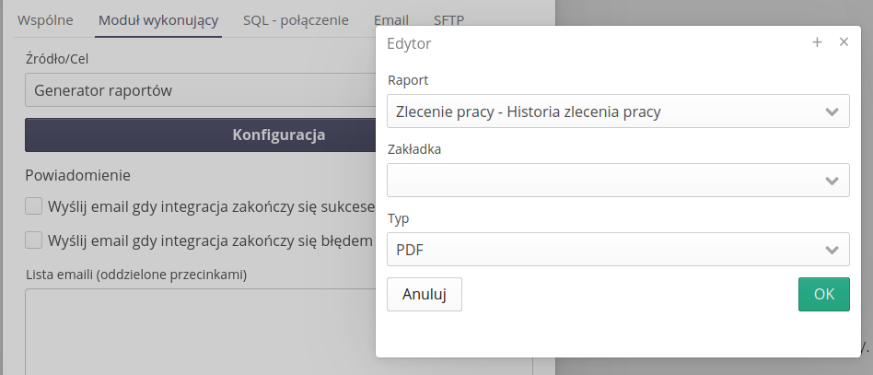
Task: Go to the SQL - połączenie tab
Action: [296, 20]
